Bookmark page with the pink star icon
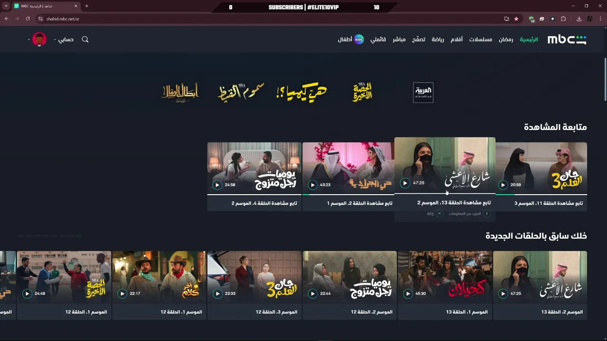Image resolution: width=607 pixels, height=341 pixels. pyautogui.click(x=516, y=19)
